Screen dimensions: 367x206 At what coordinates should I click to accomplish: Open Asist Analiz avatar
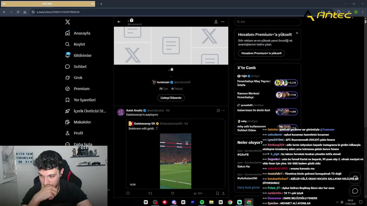click(x=121, y=112)
